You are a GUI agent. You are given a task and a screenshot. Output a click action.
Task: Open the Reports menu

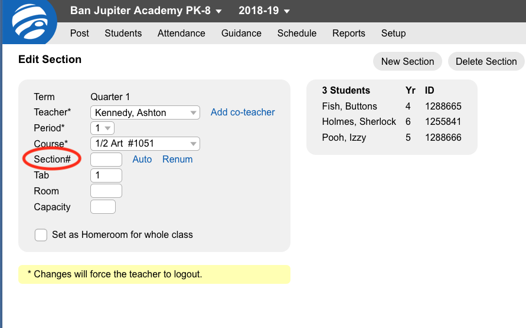[348, 33]
